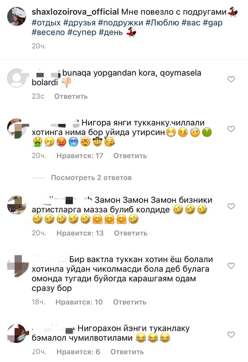Like the 'bunaqa yopgandan kora' comment
The image size is (248, 362).
231,79
